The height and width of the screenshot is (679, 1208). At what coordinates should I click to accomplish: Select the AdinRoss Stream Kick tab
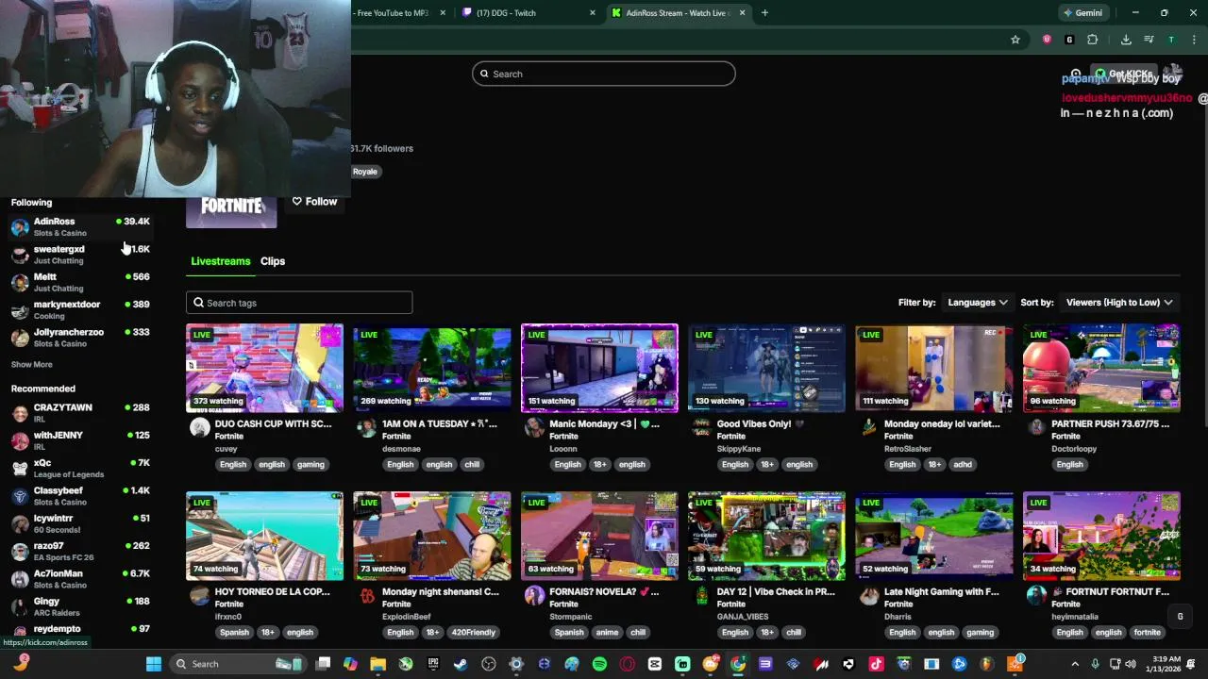tap(678, 13)
